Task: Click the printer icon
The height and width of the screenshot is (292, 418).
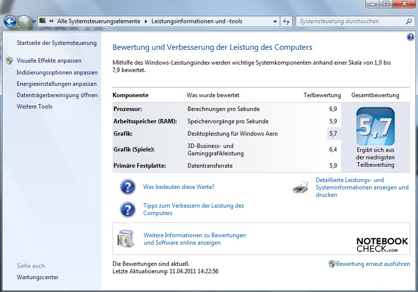Action: [301, 187]
